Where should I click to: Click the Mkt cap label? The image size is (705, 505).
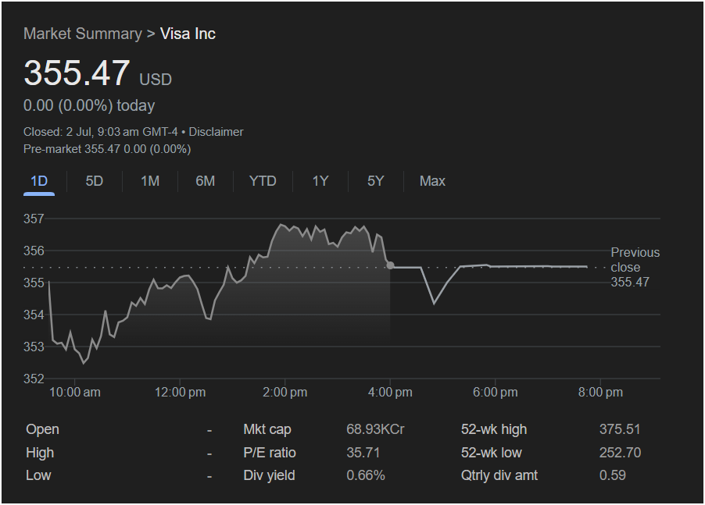267,429
